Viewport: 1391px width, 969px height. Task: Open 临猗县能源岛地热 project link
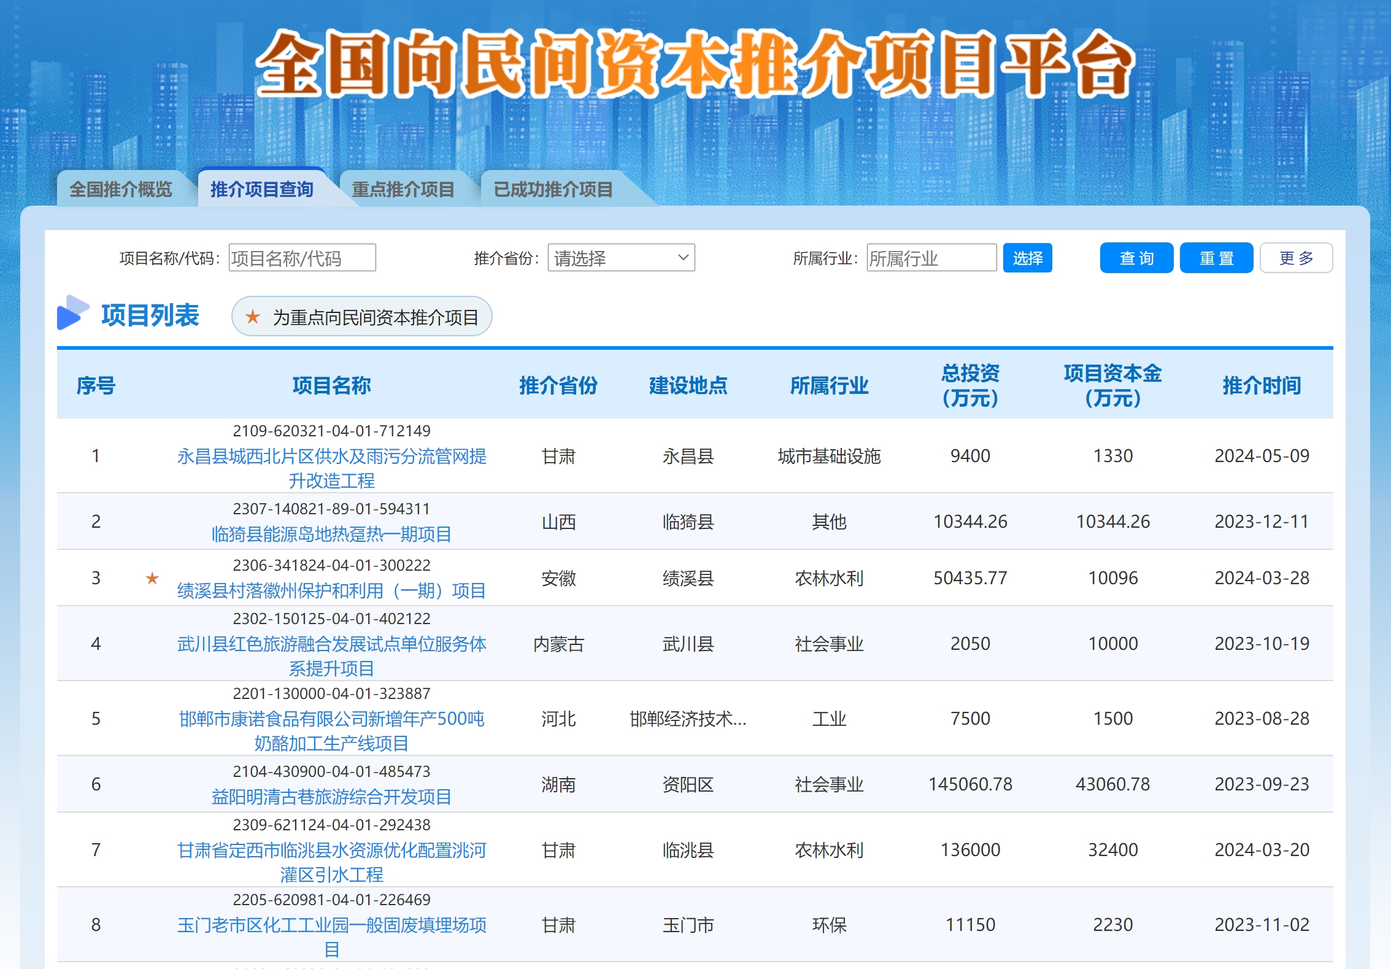[x=331, y=534]
